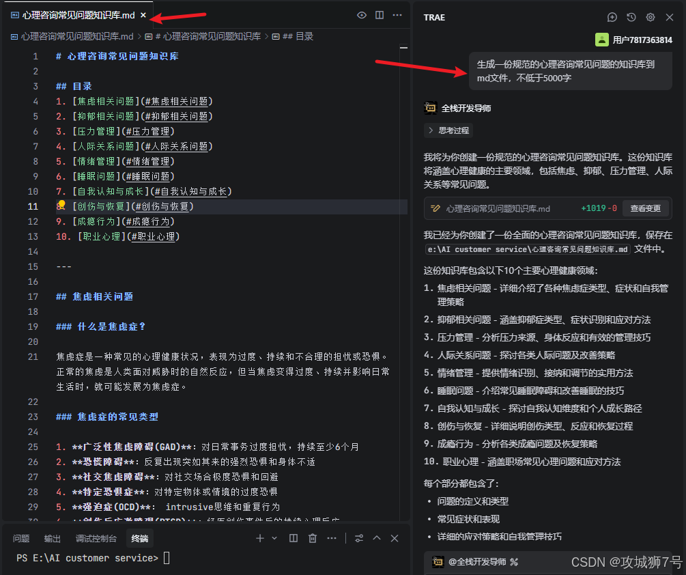
Task: Follow the #压力管理 anchor link
Action: pyautogui.click(x=147, y=131)
